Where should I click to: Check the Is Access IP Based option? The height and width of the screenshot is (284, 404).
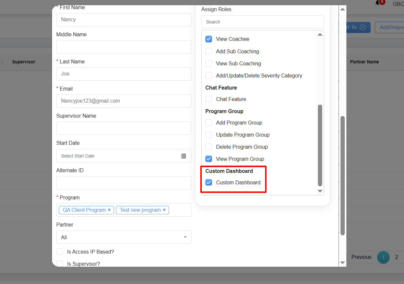(60, 252)
